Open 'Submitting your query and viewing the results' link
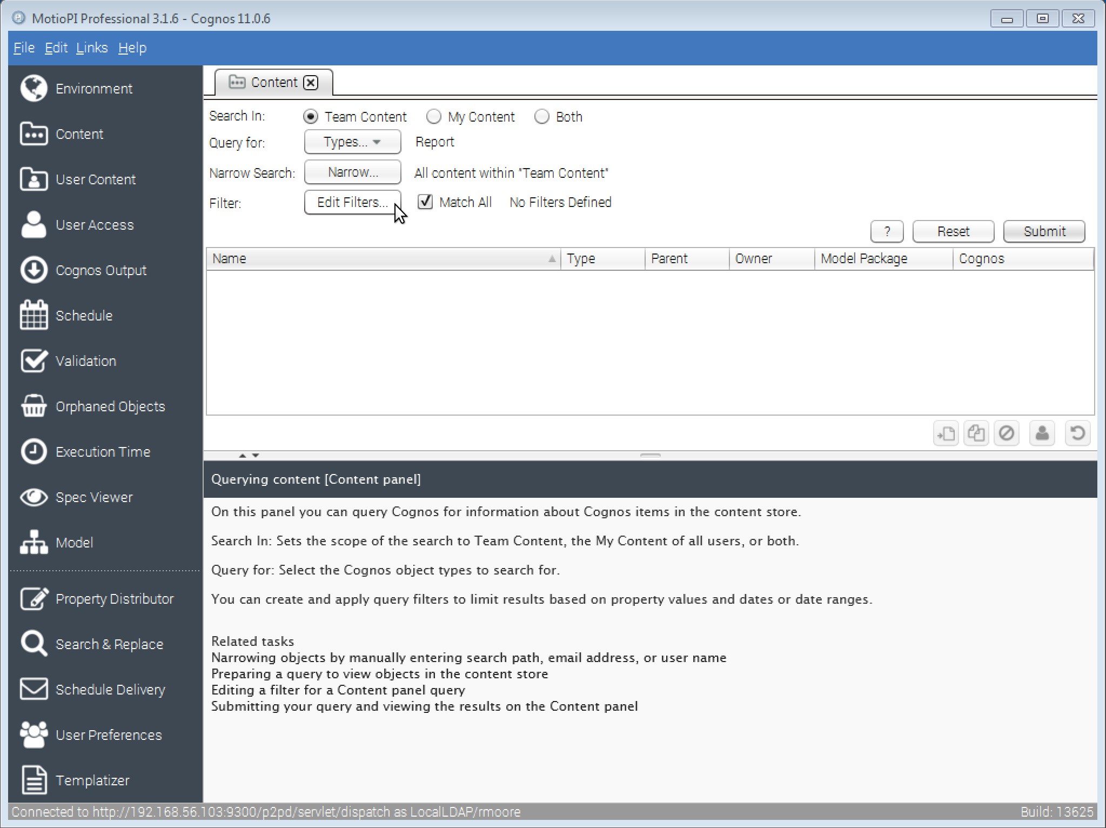Image resolution: width=1106 pixels, height=828 pixels. coord(425,706)
